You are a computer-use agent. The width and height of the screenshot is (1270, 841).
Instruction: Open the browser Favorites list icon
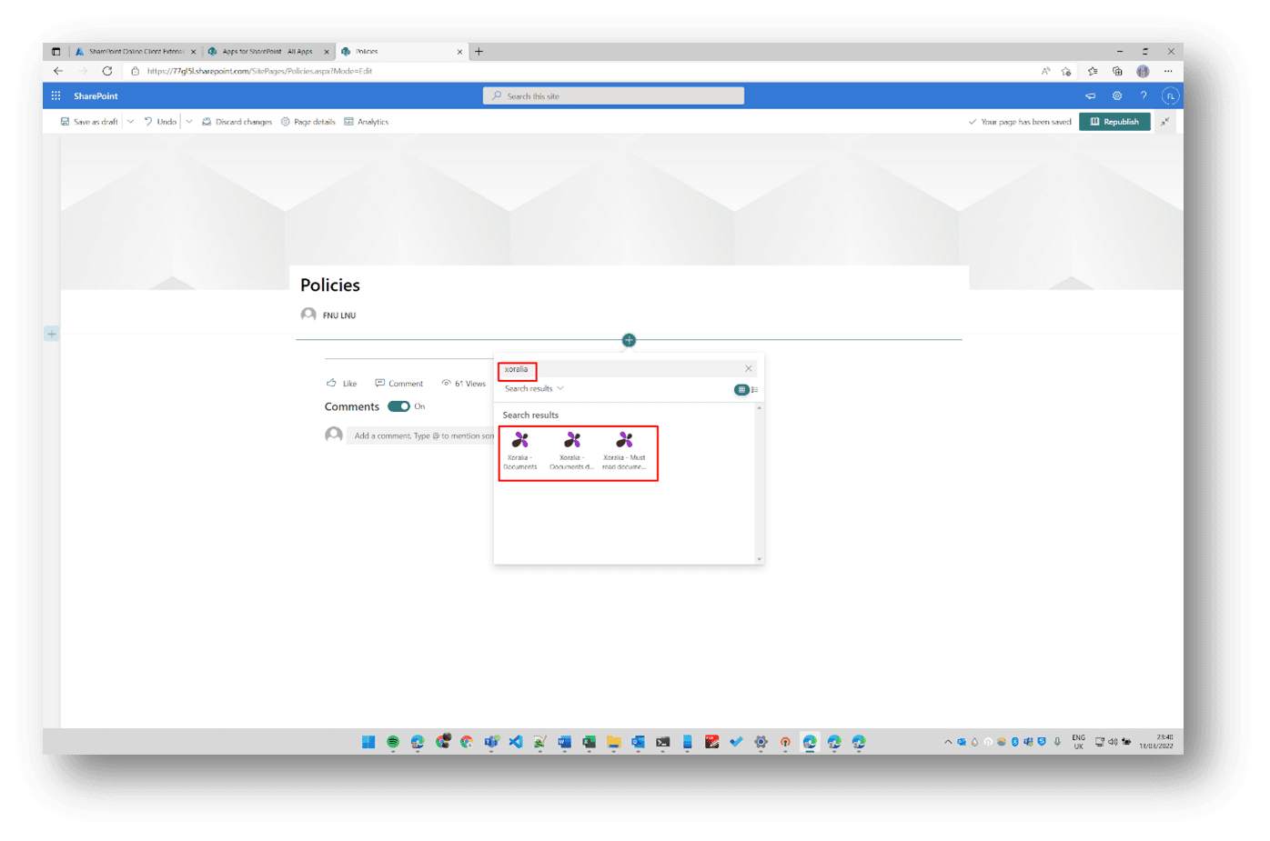coord(1093,71)
